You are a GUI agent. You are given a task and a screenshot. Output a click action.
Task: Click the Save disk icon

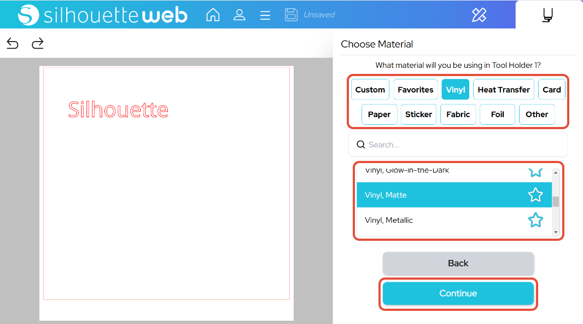(x=291, y=15)
